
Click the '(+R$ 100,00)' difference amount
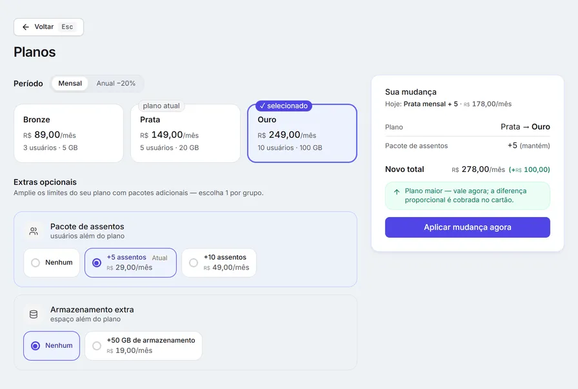[530, 169]
